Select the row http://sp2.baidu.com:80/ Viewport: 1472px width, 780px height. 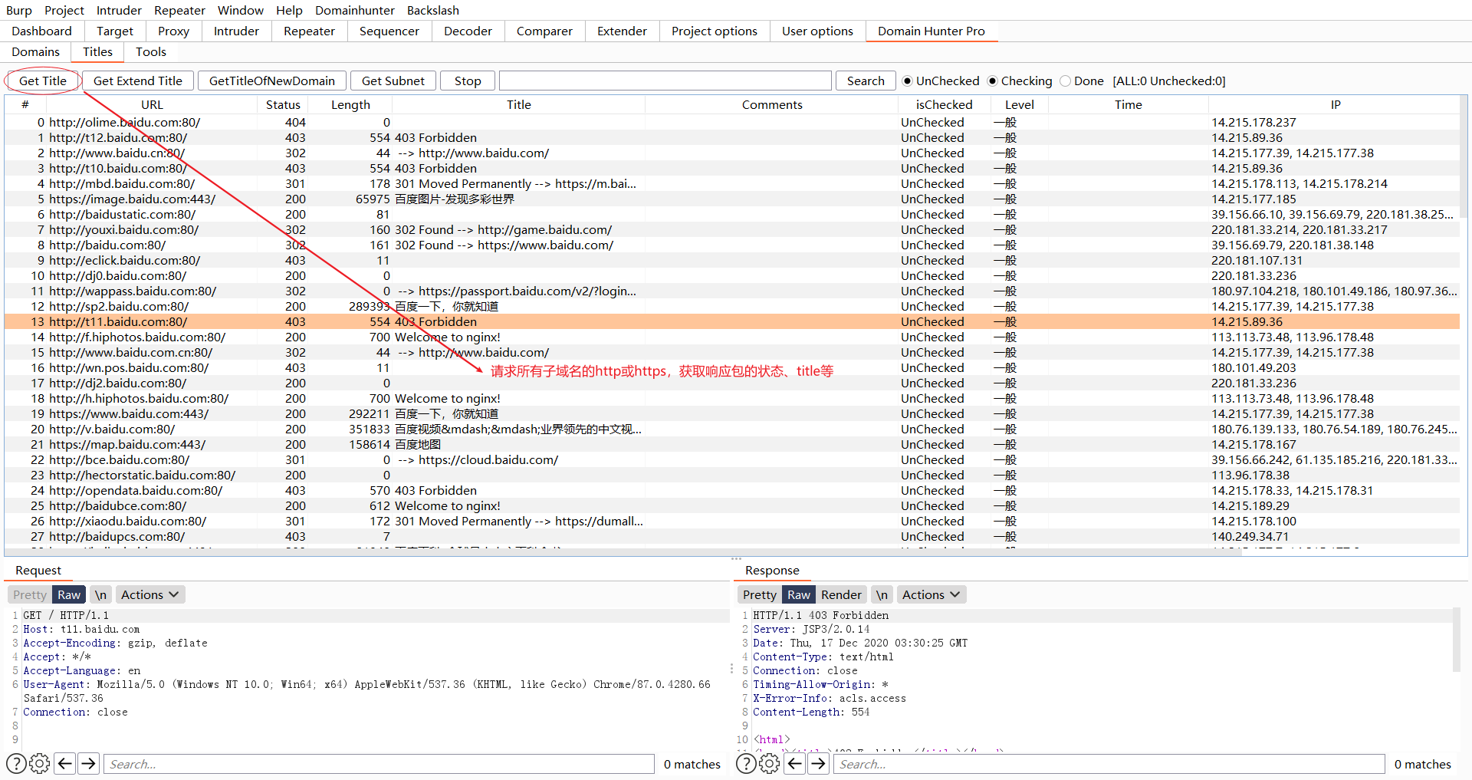[732, 306]
